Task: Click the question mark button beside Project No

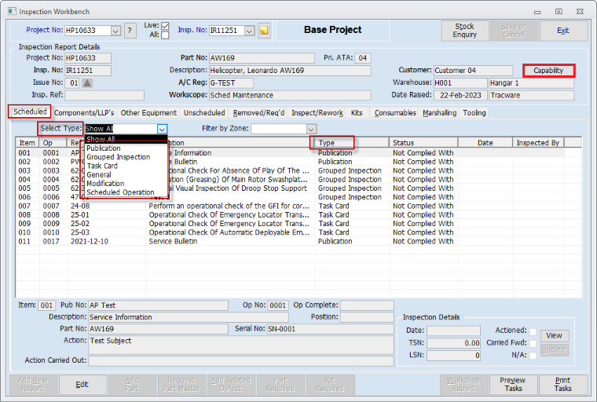Action: click(x=130, y=31)
